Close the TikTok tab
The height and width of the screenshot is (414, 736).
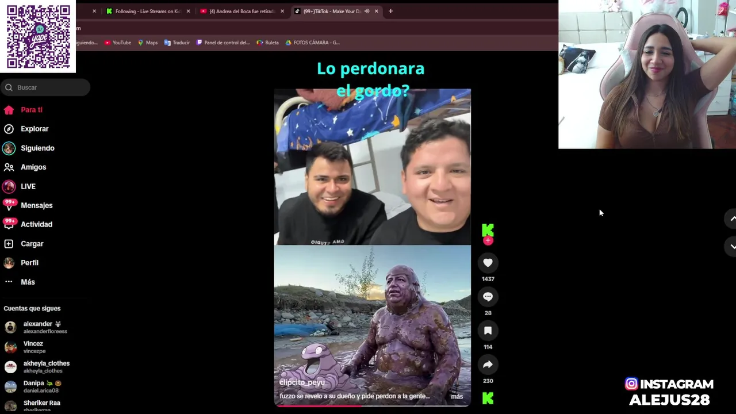click(x=377, y=11)
